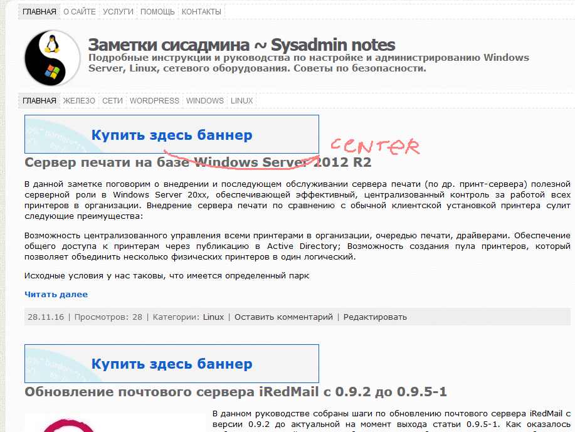Go to the КОНТАКТЫ page
The height and width of the screenshot is (432, 575).
click(x=201, y=12)
